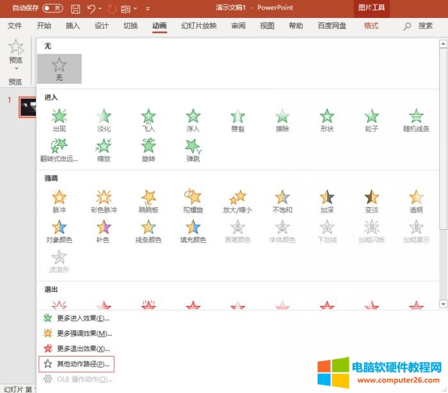This screenshot has width=448, height=393.
Task: Choose the 跷跷板 (Teeter) emphasis effect
Action: click(148, 200)
